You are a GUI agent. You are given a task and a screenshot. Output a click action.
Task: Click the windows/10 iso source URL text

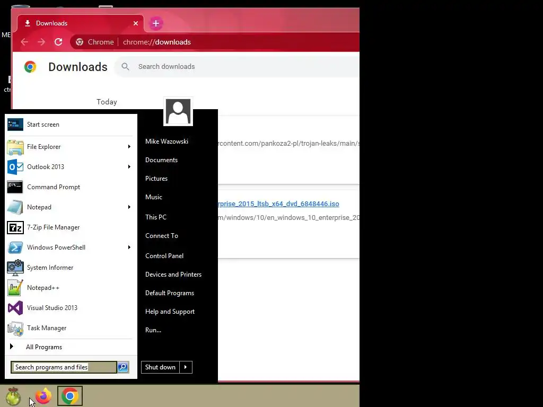pos(288,218)
